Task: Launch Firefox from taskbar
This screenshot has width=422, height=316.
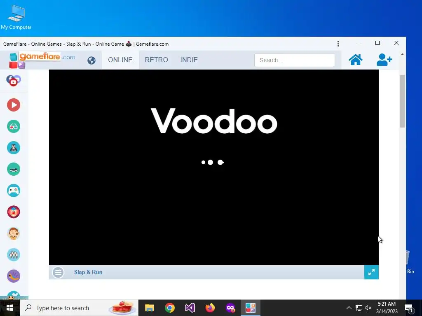Action: tap(210, 308)
